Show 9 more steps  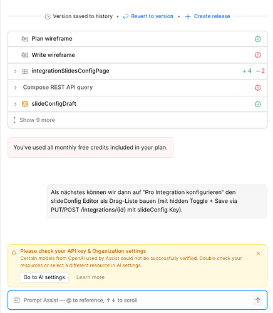pos(34,120)
